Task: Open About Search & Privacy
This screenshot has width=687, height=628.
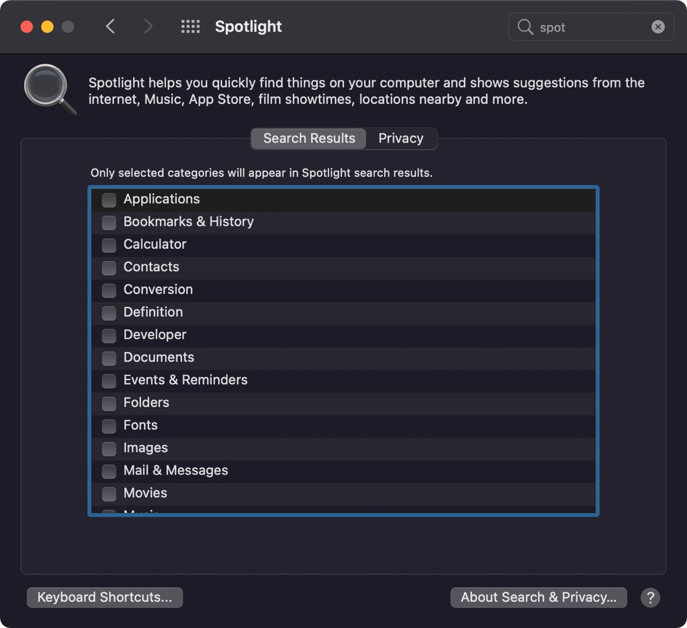Action: [x=538, y=597]
